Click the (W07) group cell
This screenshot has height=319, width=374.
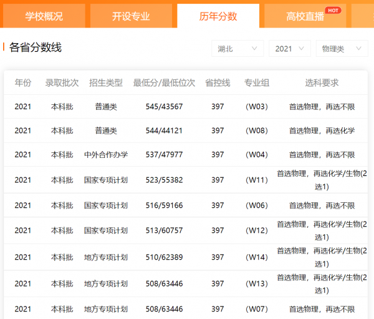pyautogui.click(x=257, y=309)
